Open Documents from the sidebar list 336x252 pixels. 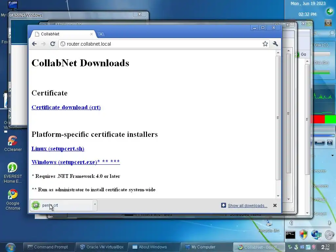click(319, 186)
